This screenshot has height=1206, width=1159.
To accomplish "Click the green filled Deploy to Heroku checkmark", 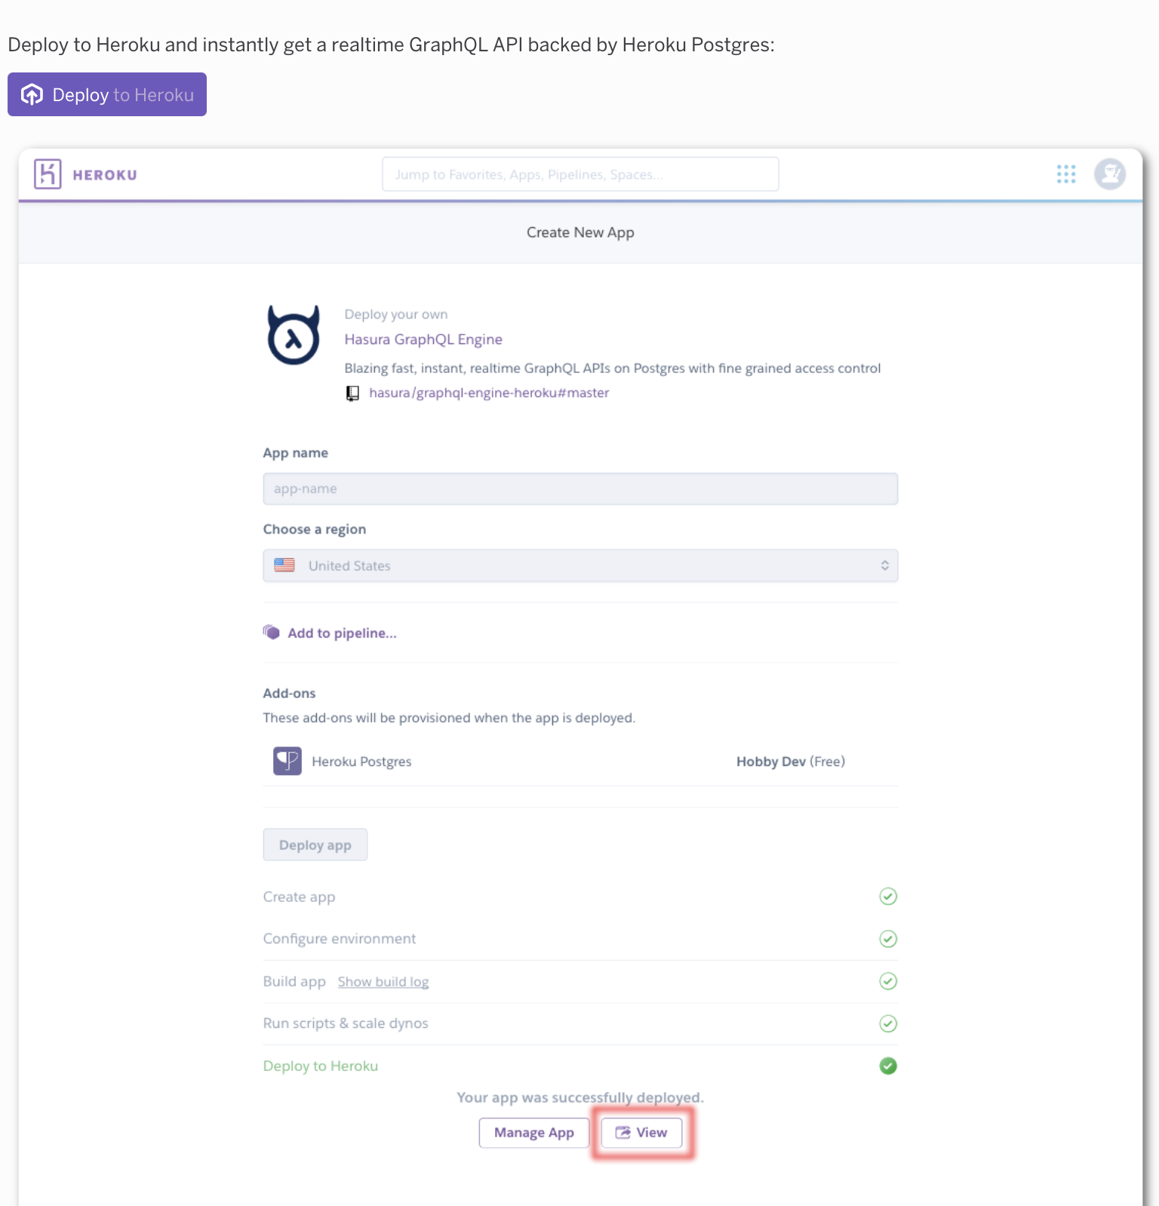I will click(887, 1066).
